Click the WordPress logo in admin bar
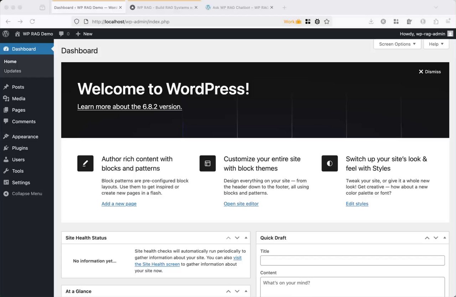This screenshot has height=297, width=456. point(6,34)
